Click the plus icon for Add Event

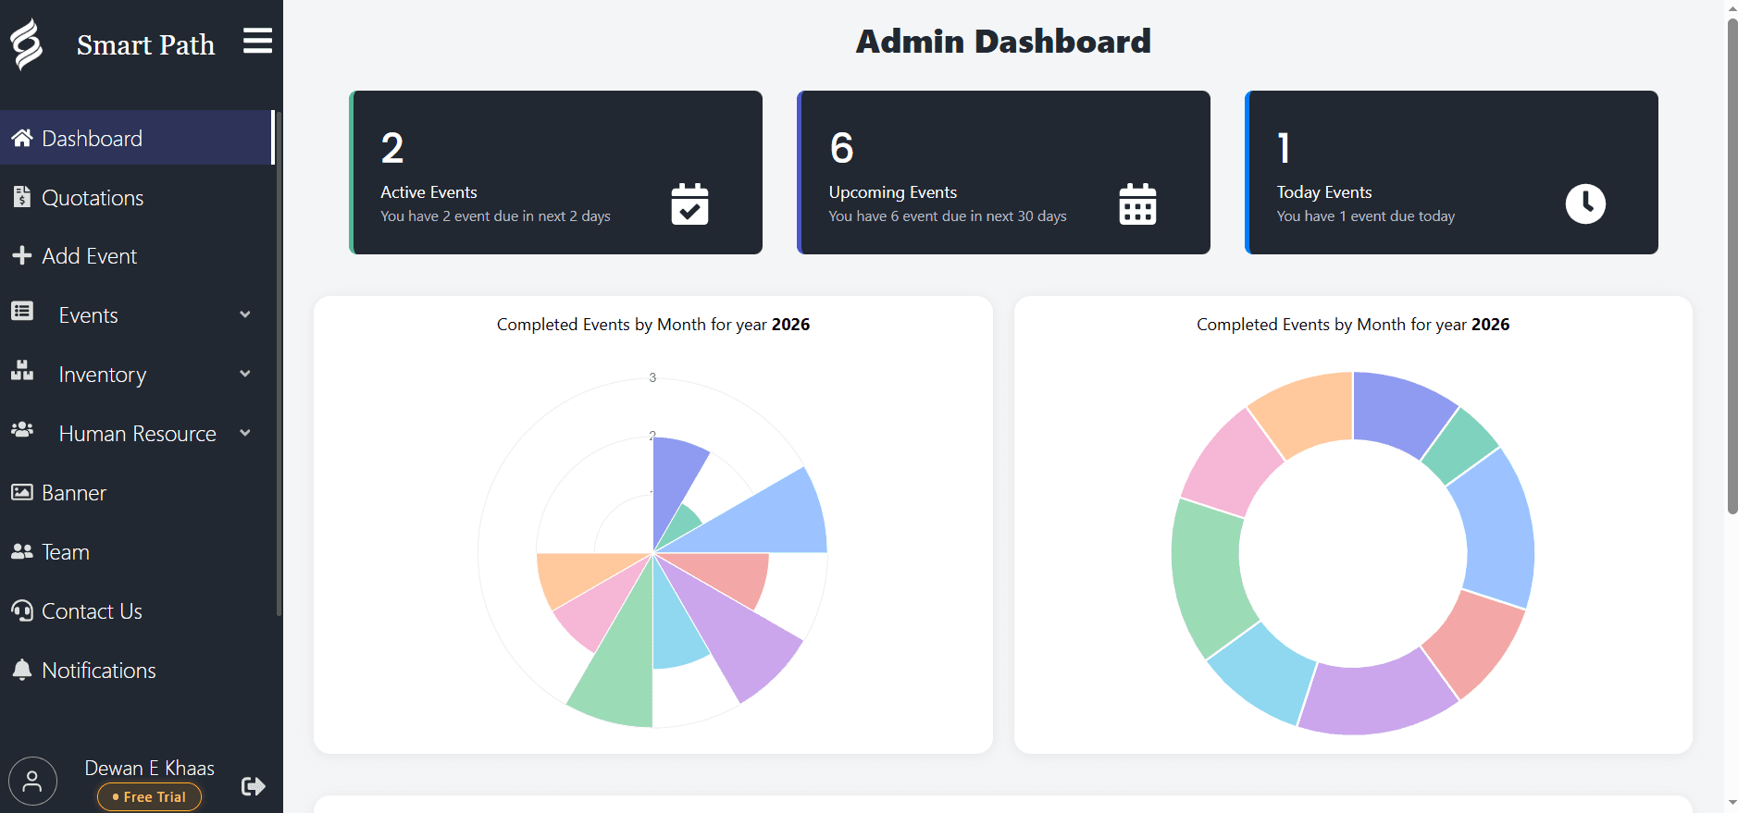pos(22,255)
